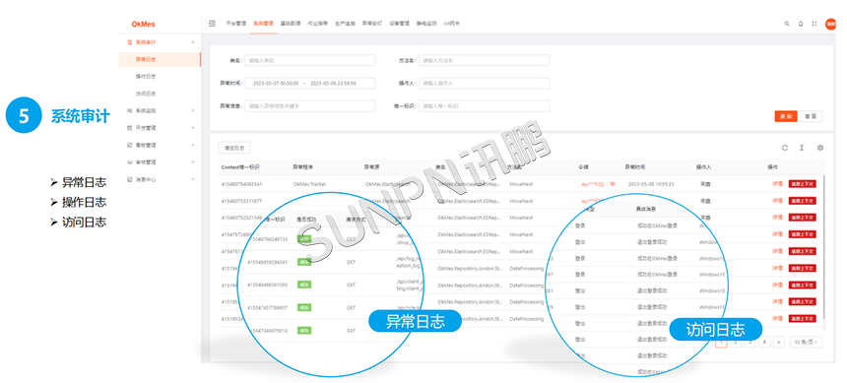The width and height of the screenshot is (847, 383).
Task: Collapse the sidebar with the menu fold icon
Action: pos(212,24)
